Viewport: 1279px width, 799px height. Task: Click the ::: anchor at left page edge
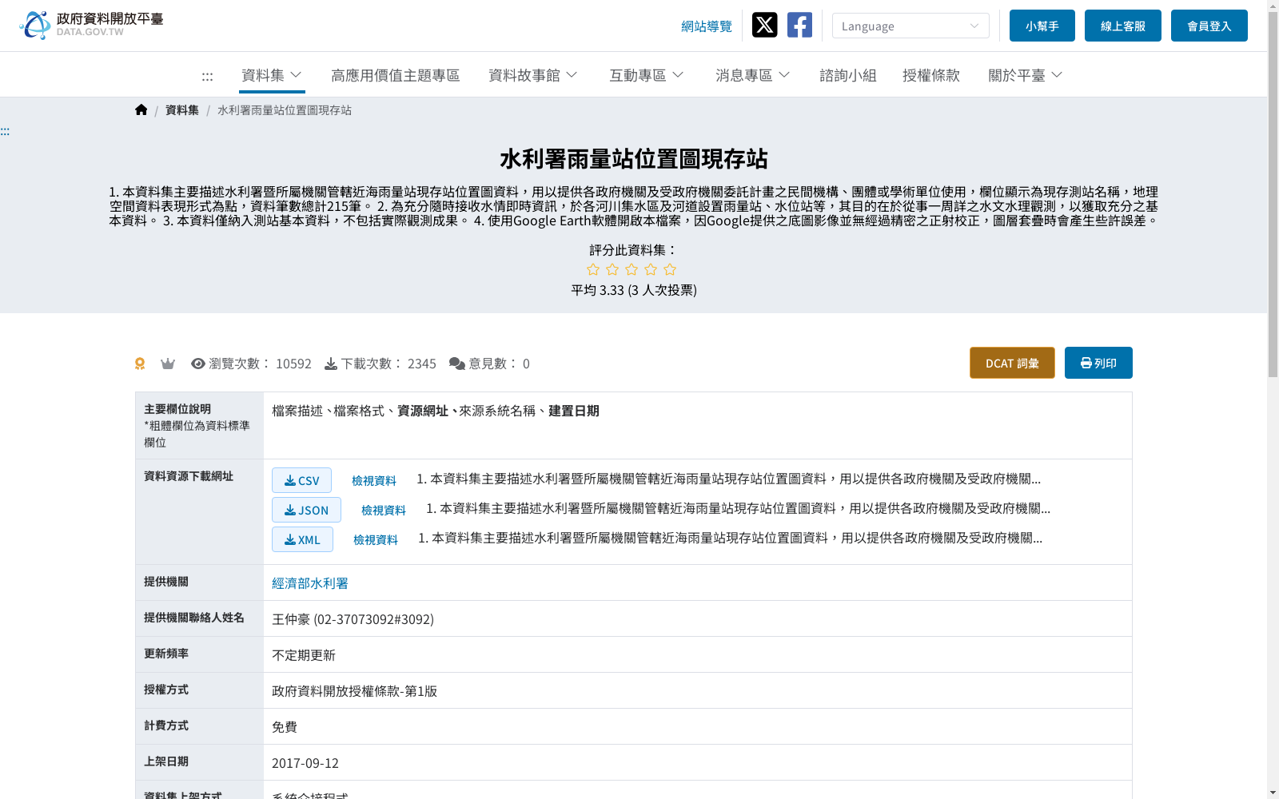pos(5,131)
